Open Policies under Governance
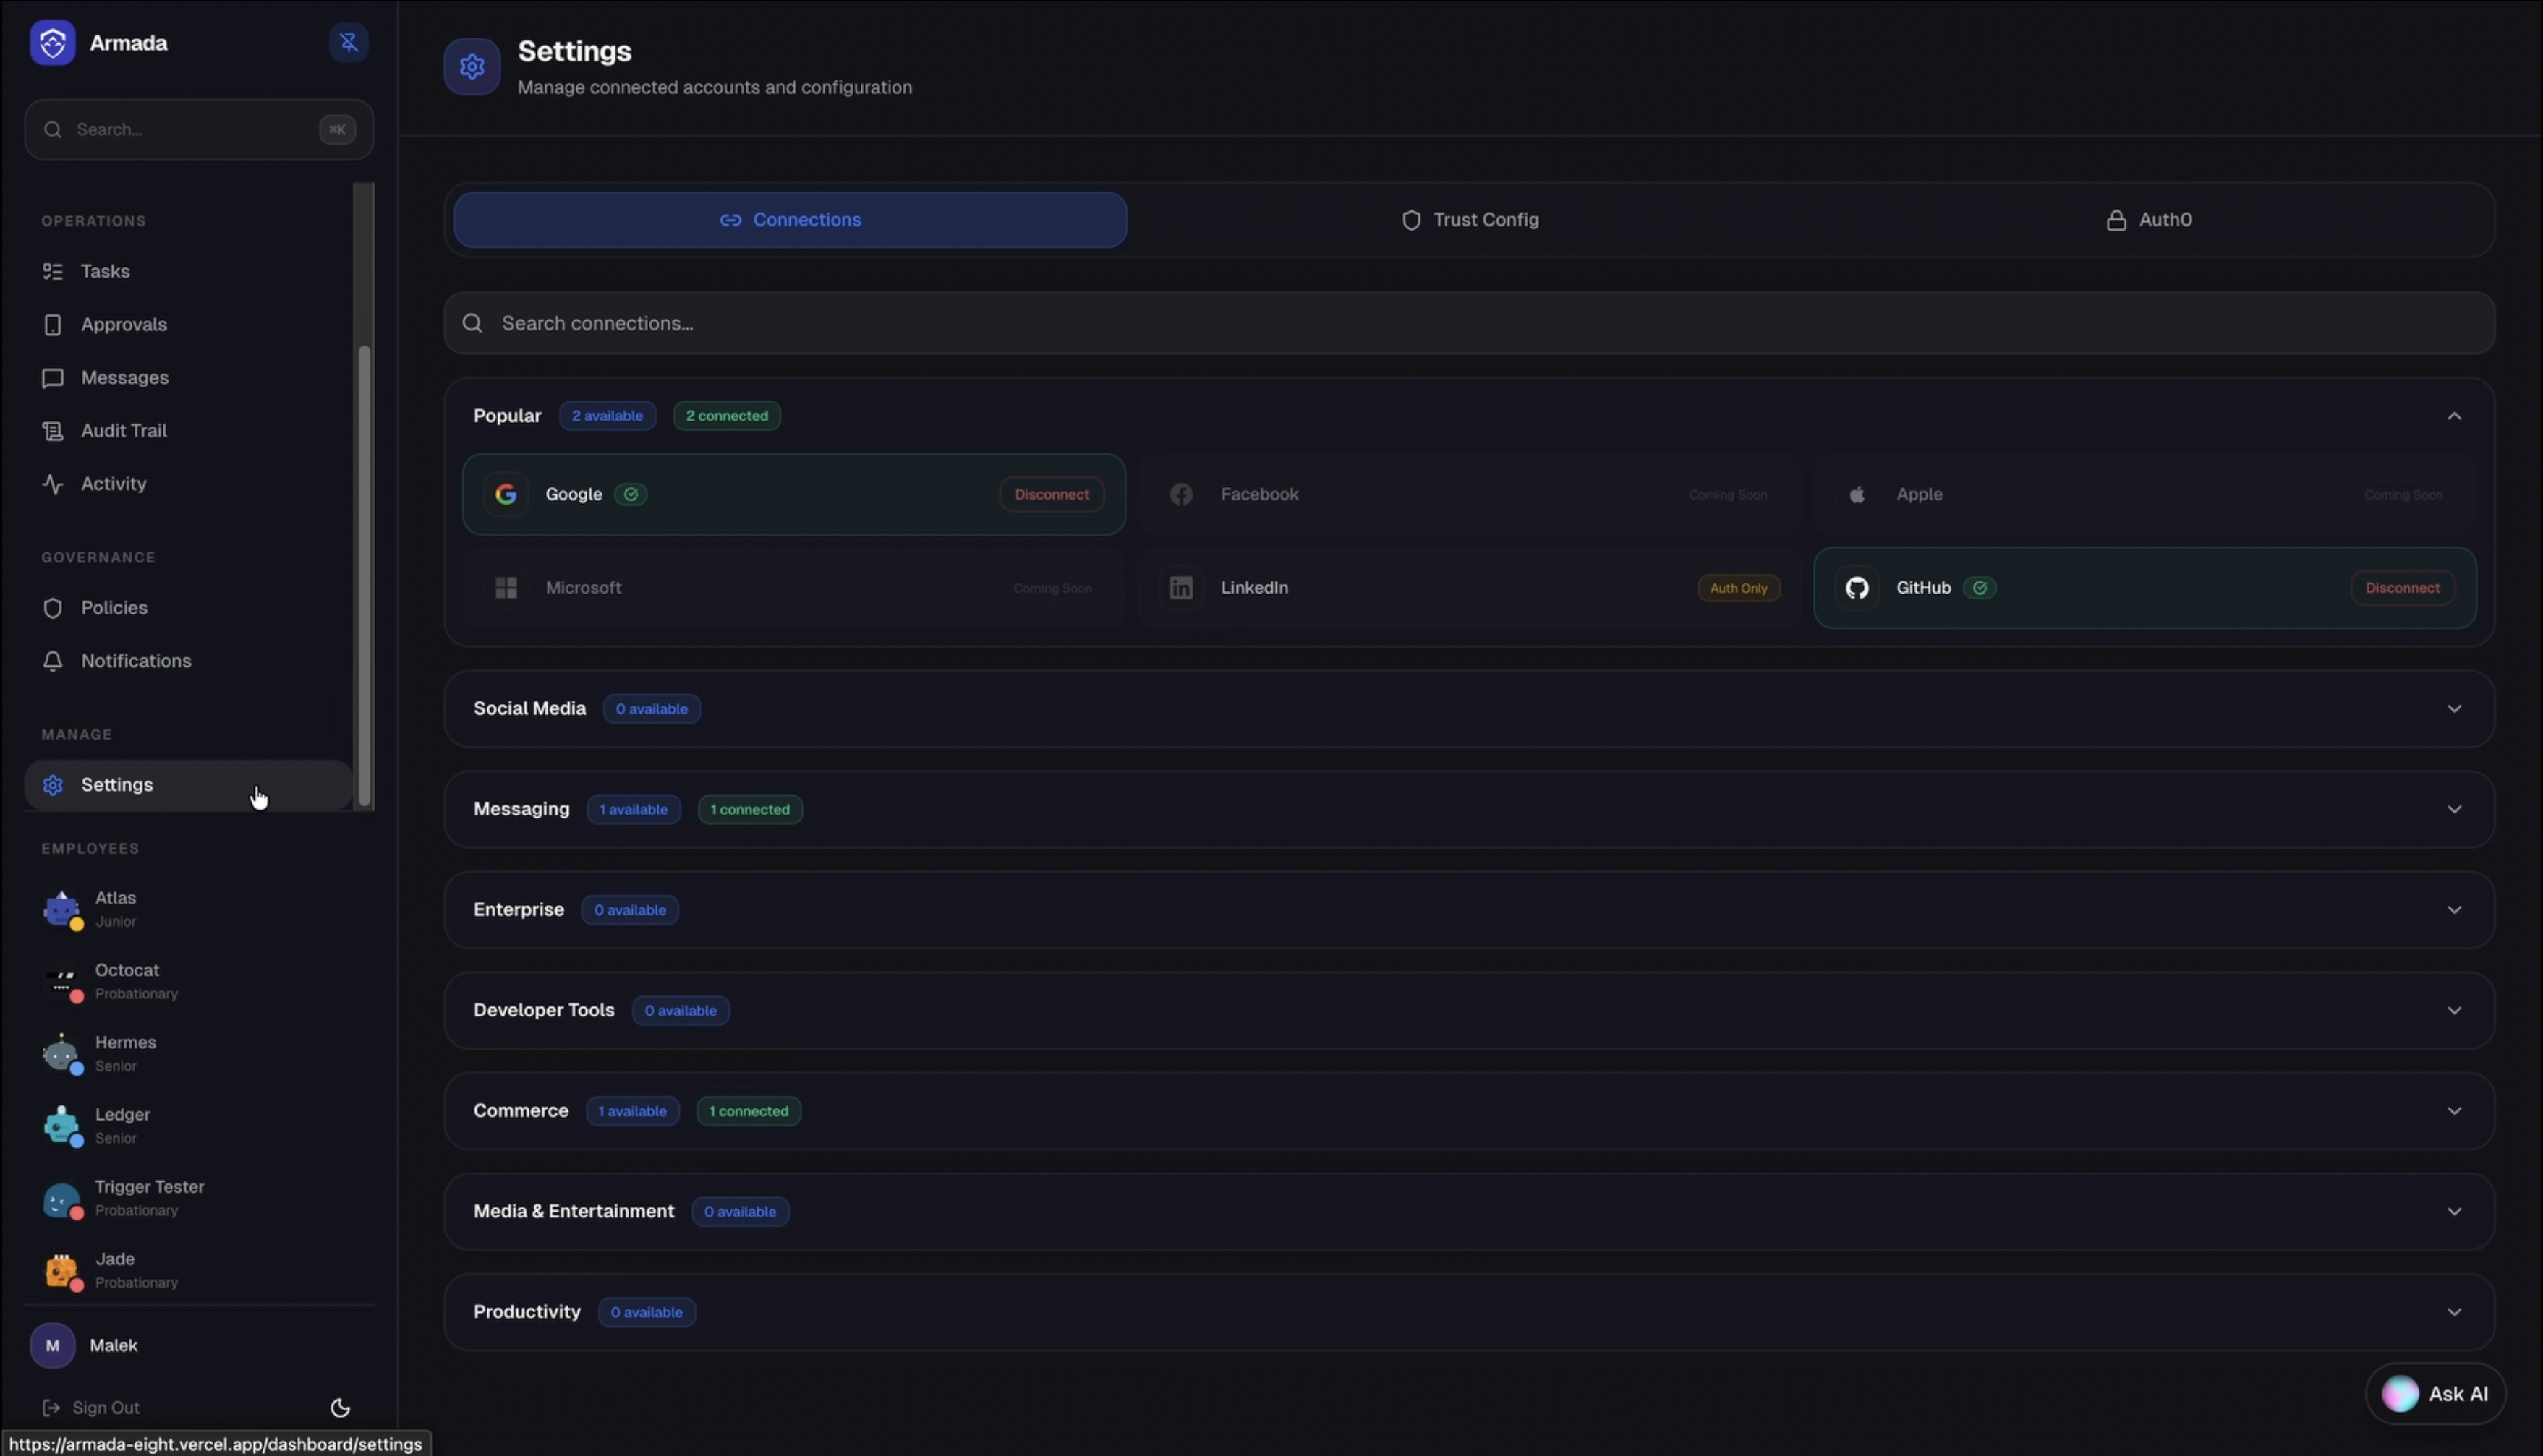This screenshot has height=1456, width=2543. tap(114, 608)
